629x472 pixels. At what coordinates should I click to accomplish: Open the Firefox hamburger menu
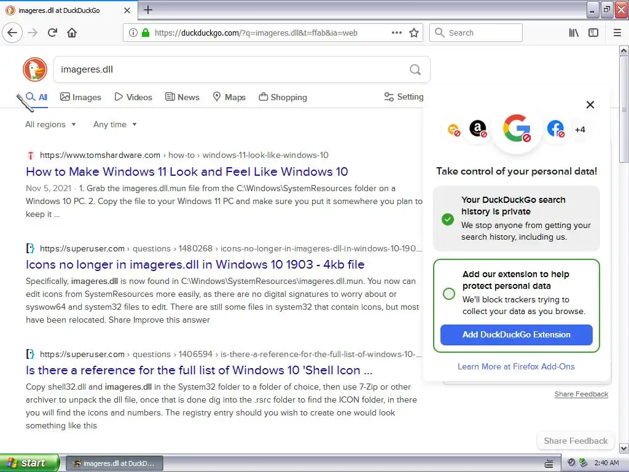click(617, 33)
